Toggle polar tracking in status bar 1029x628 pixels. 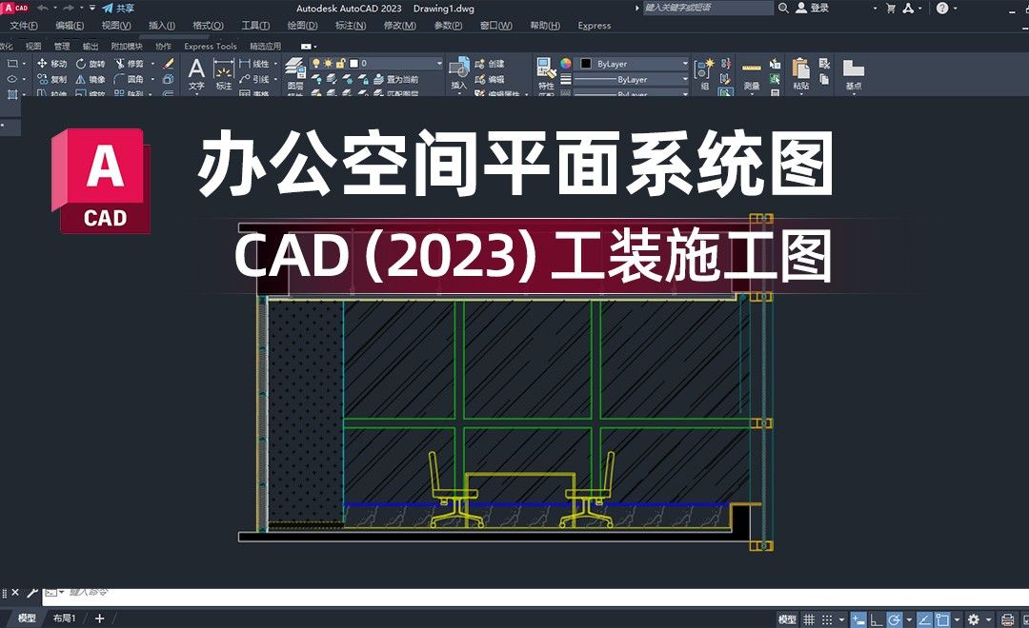click(894, 618)
